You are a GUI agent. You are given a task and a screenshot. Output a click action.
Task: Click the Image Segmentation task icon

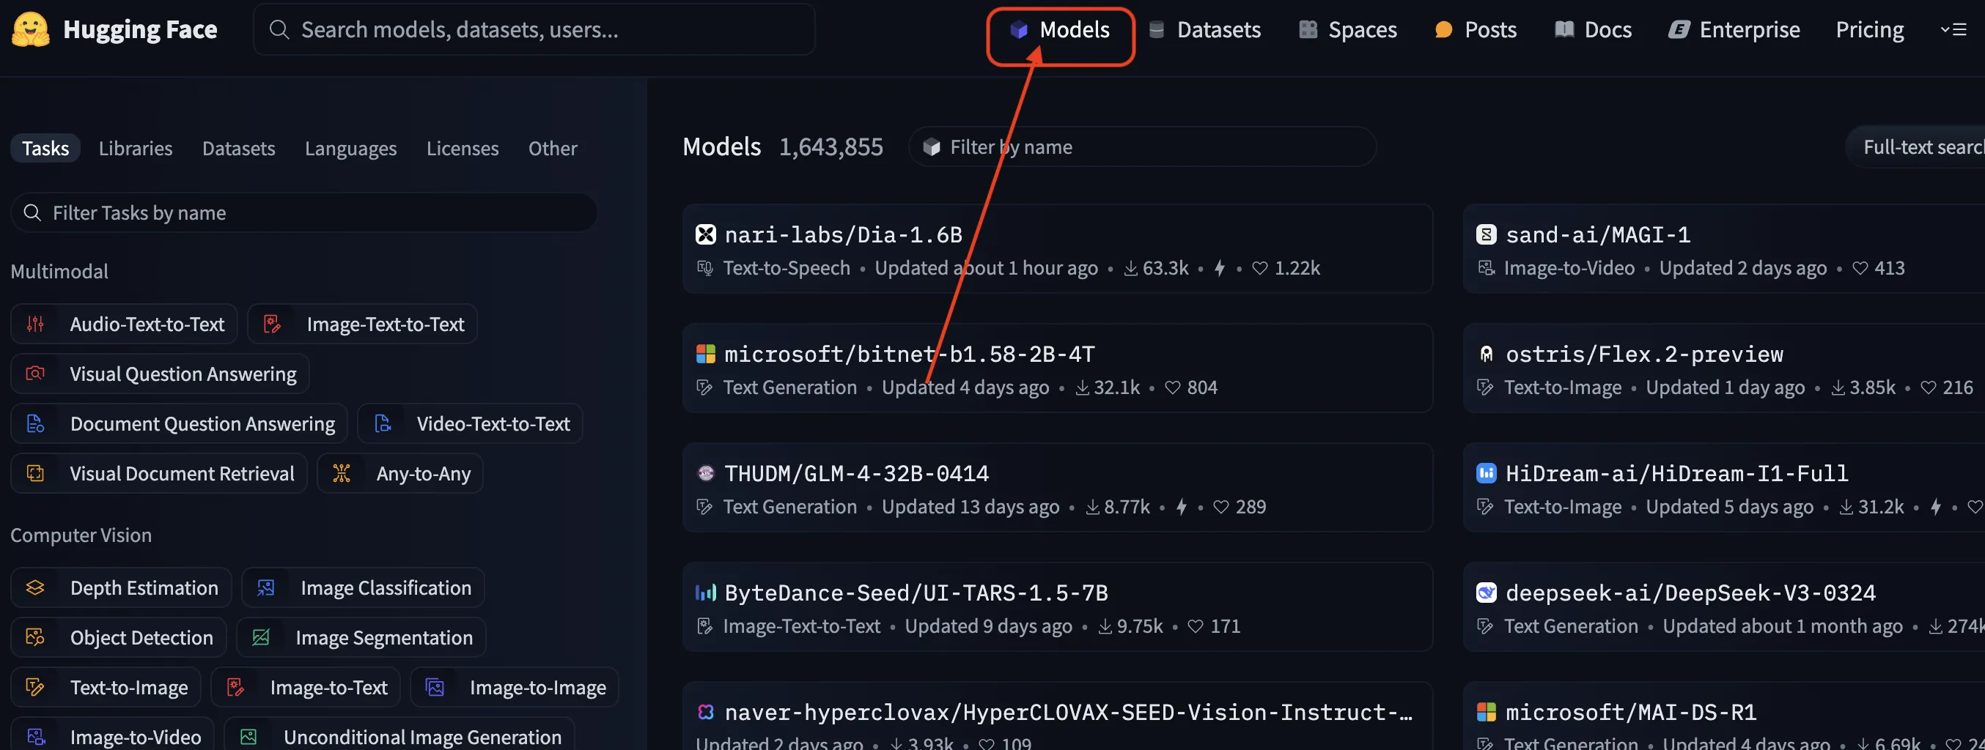coord(260,636)
